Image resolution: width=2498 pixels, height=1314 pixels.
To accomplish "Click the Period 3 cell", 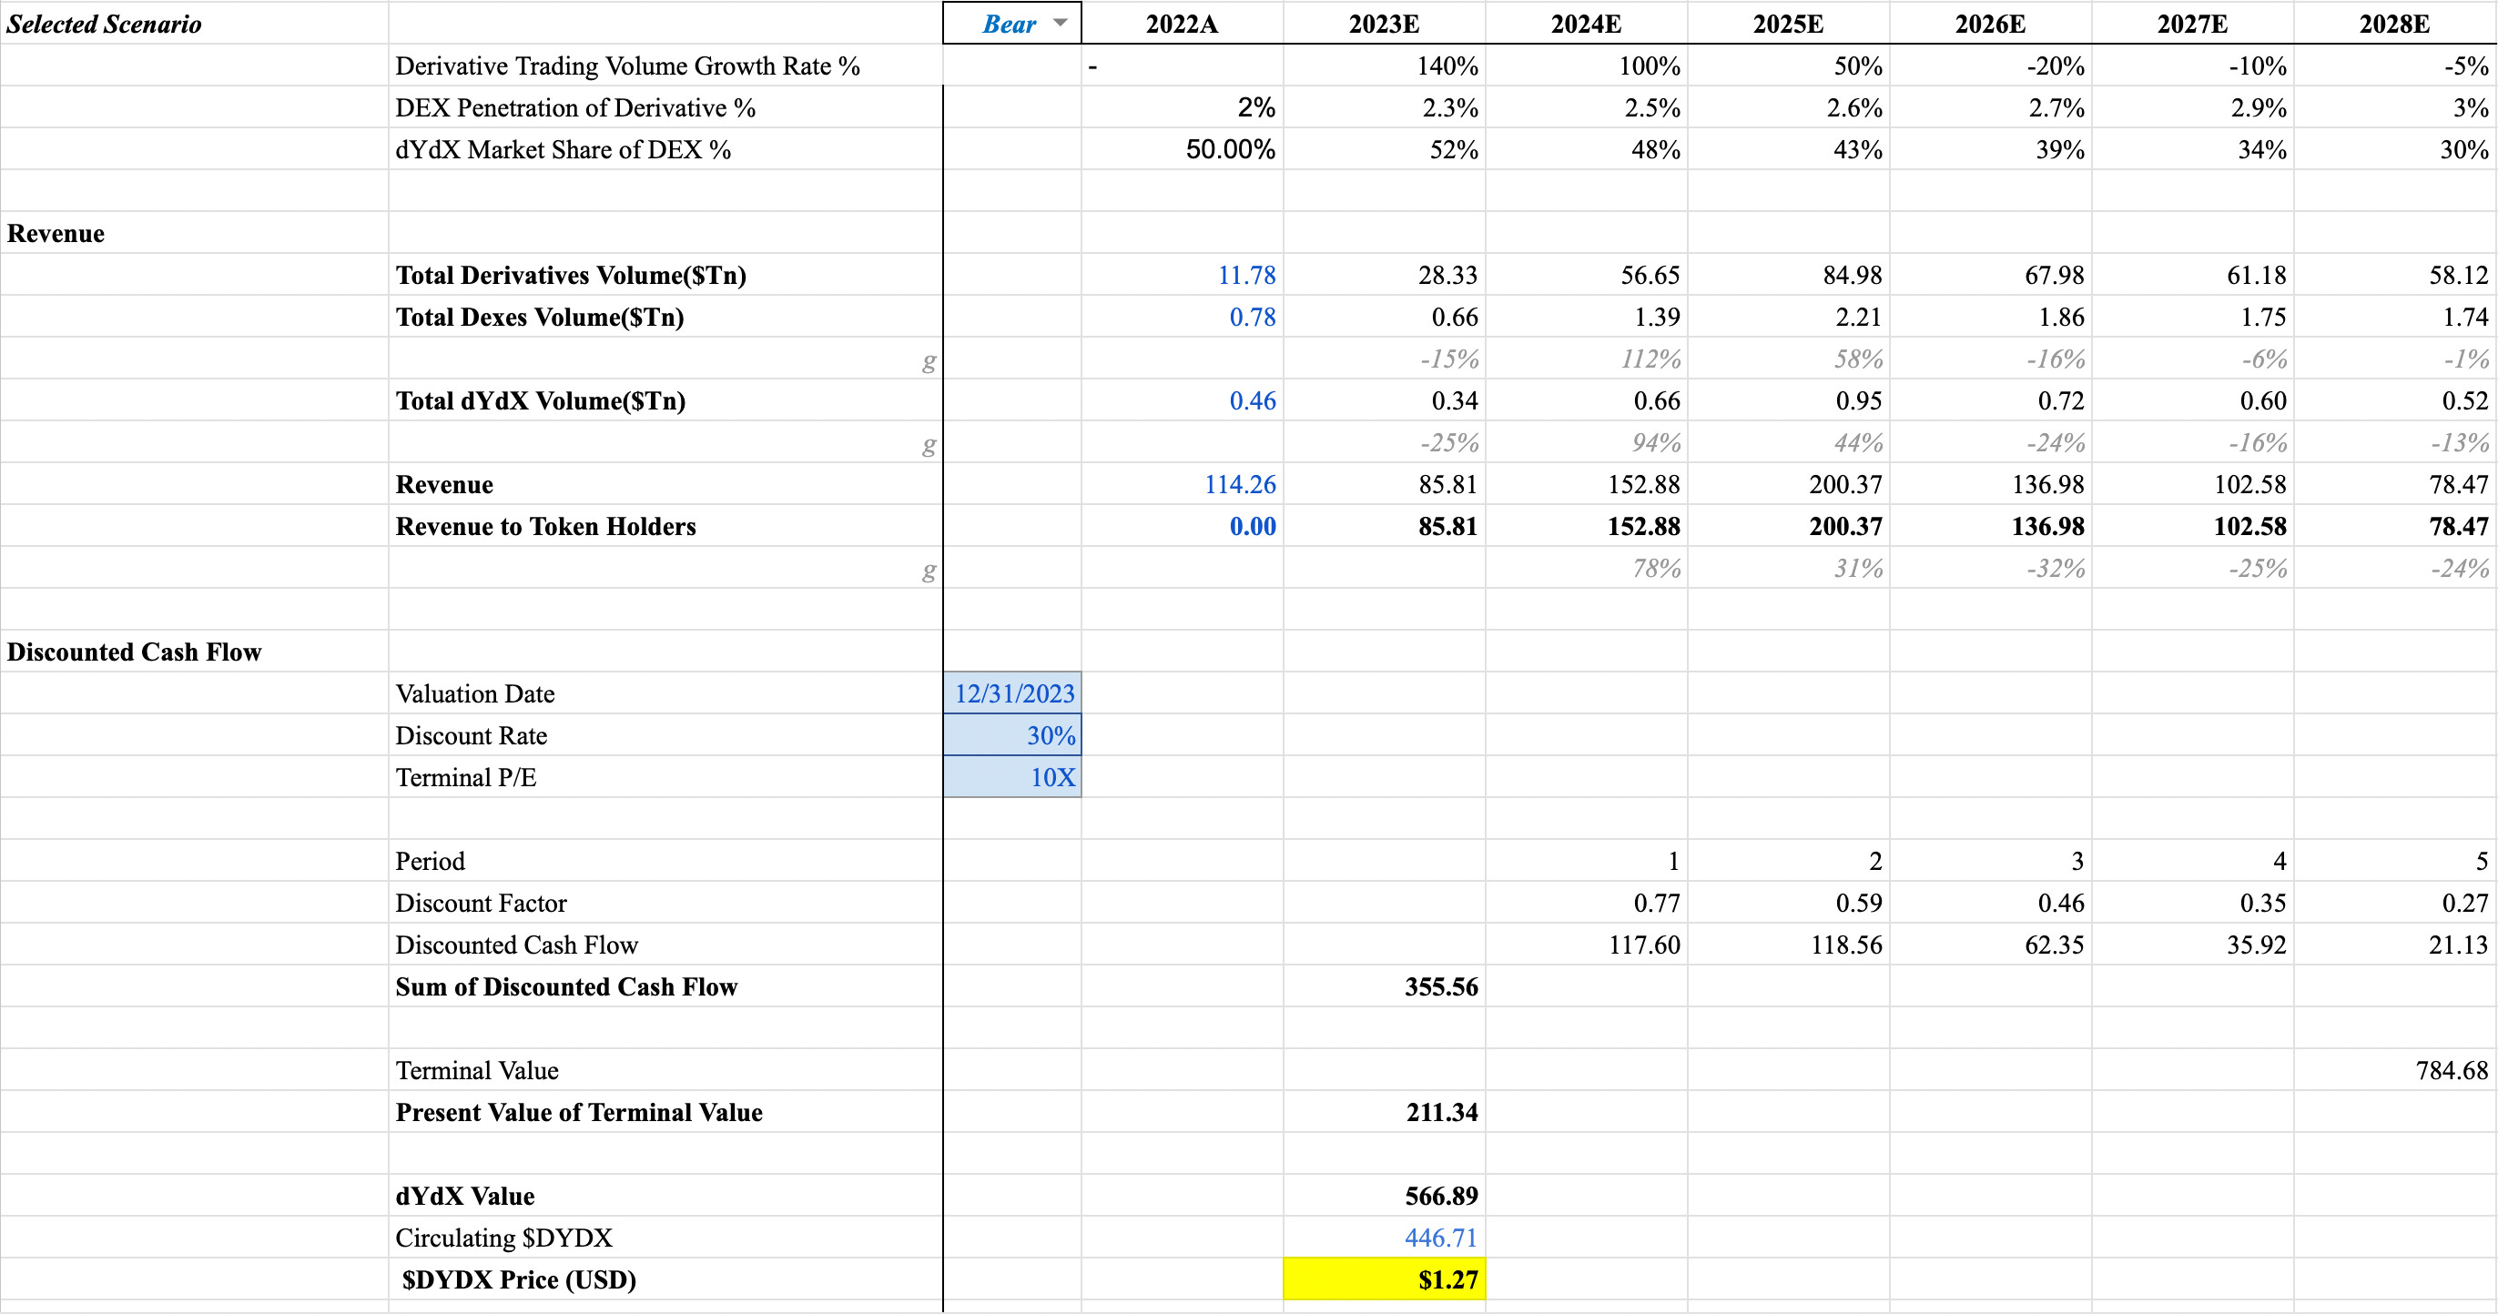I will click(x=1990, y=862).
